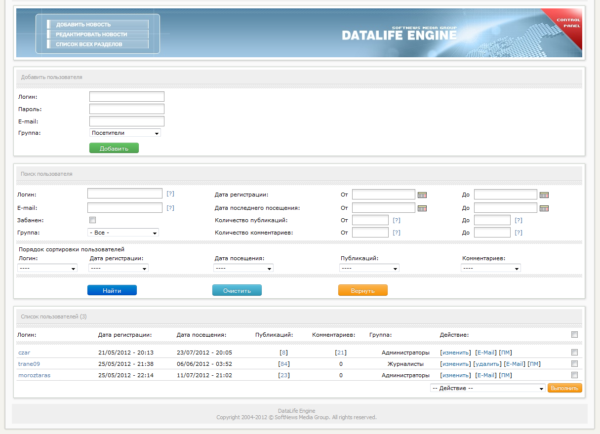Click the удалить link for trane09
This screenshot has height=434, width=600.
coord(487,364)
